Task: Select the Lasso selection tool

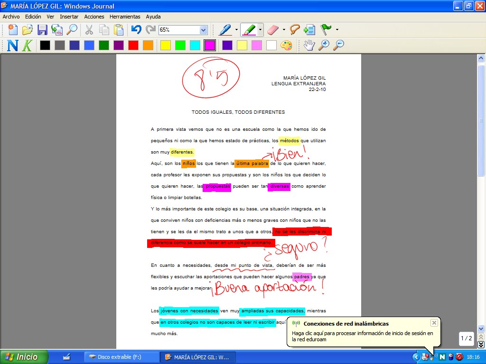Action: pos(294,30)
